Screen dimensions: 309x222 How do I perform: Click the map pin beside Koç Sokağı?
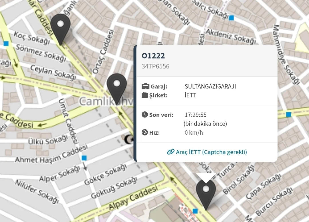coord(60,27)
